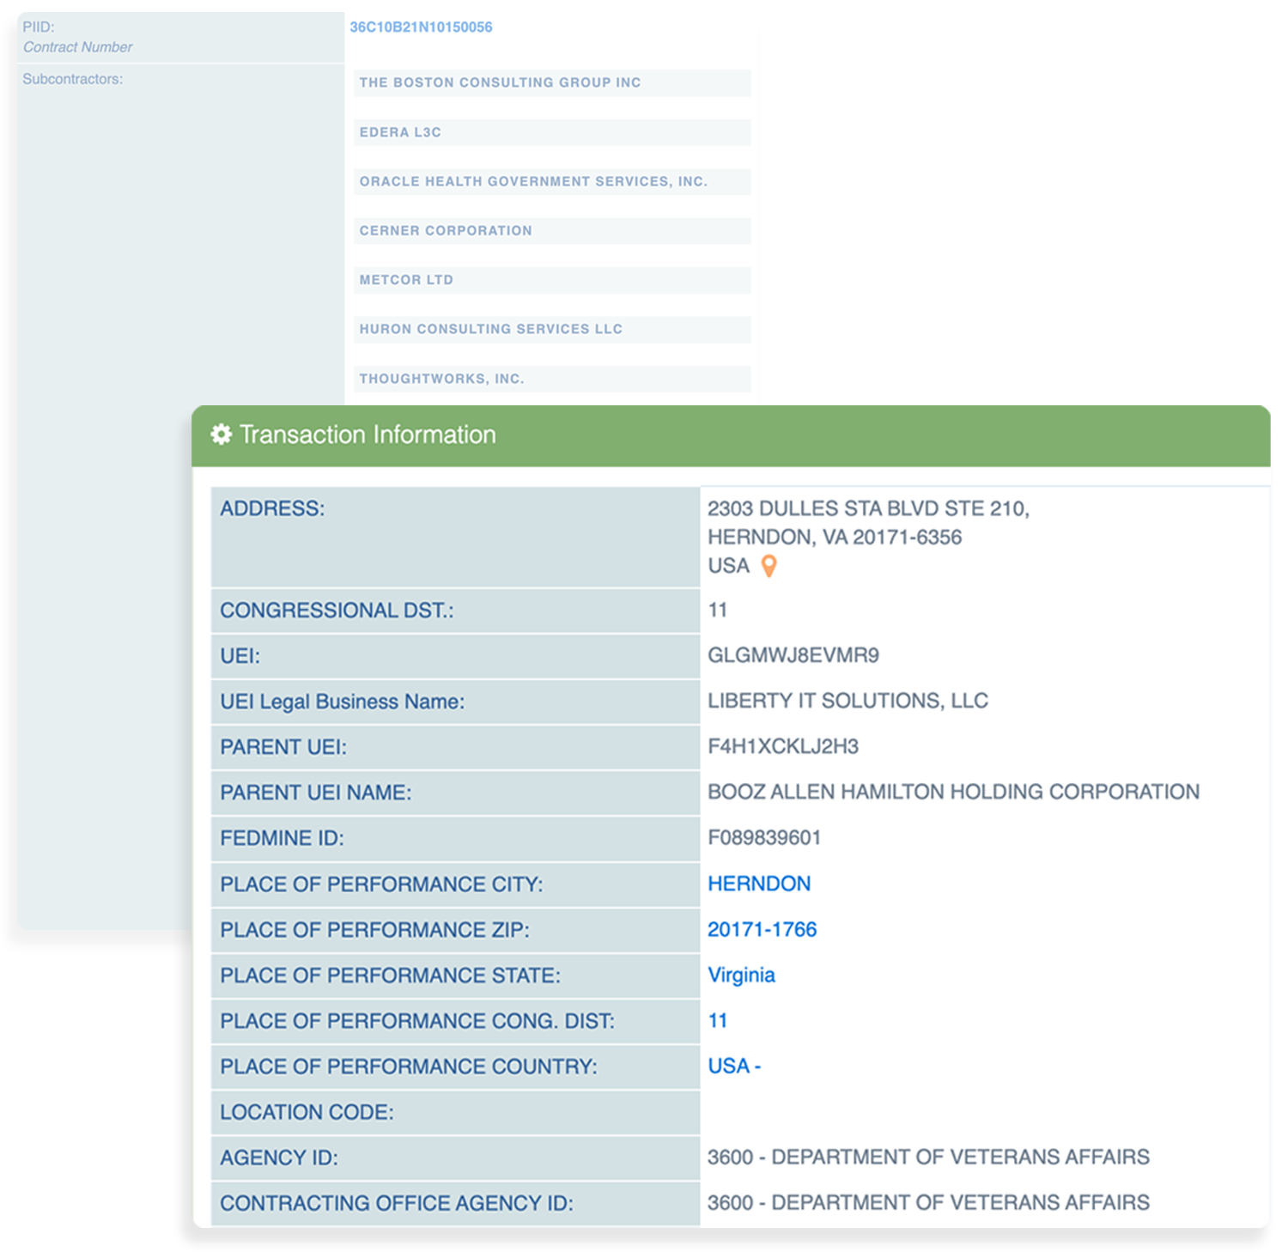Click the 20171-1766 performance ZIP link

pos(762,929)
